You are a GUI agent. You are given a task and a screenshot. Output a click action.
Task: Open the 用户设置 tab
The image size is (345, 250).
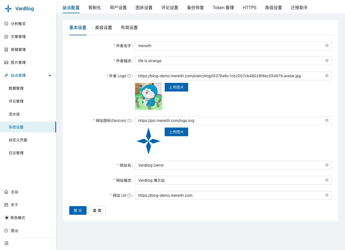pos(118,8)
